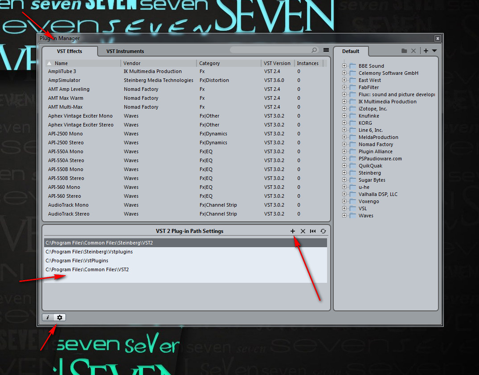Screen dimensions: 479x375
Task: Switch to VST Instruments tab
Action: click(x=125, y=51)
